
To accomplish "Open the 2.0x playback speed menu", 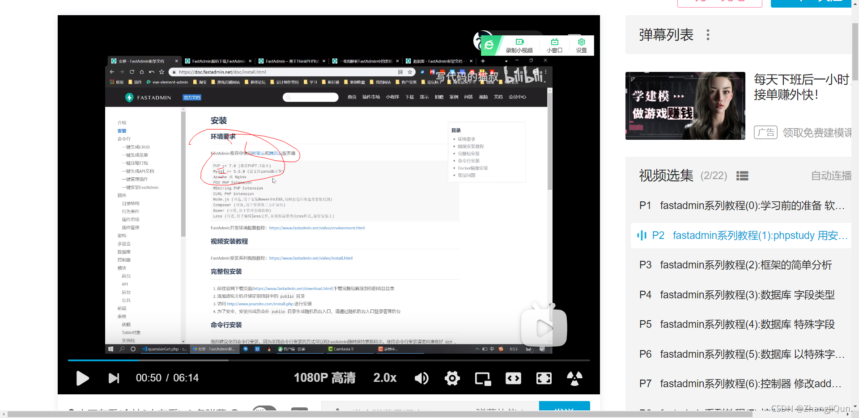I will 385,378.
